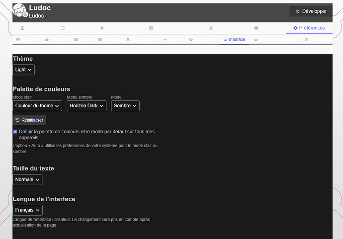Image resolution: width=343 pixels, height=239 pixels.
Task: Select the Préférences tab
Action: click(x=309, y=28)
